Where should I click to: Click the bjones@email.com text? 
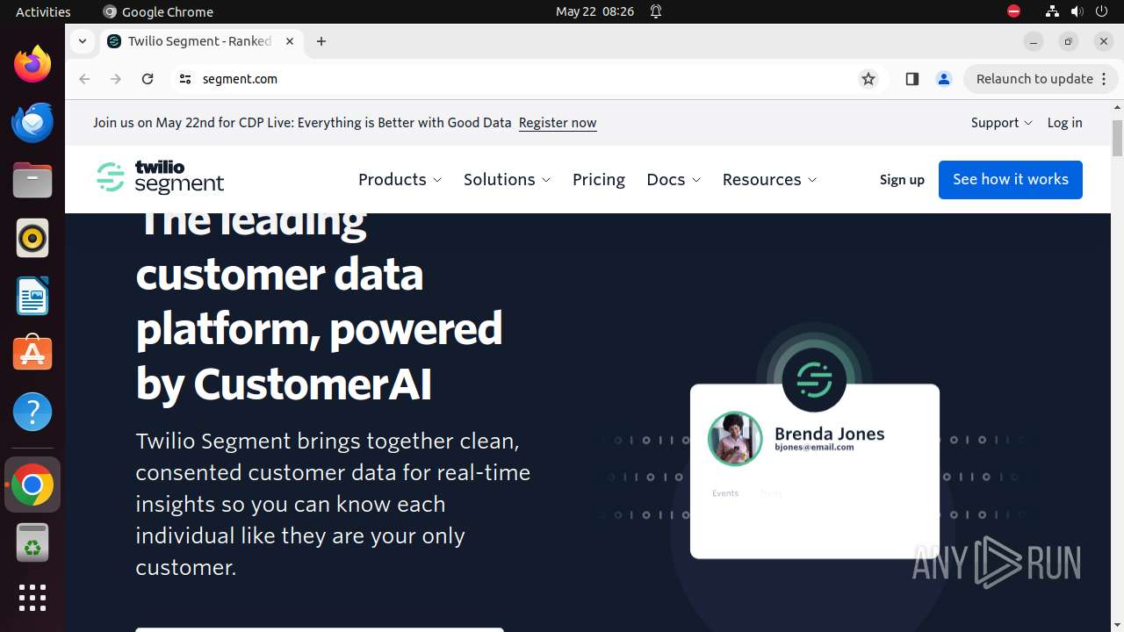point(814,448)
